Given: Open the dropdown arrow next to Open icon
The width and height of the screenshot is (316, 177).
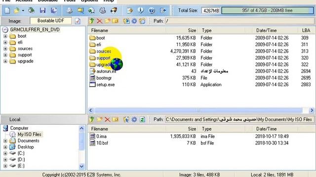Looking at the screenshot, I should 23,10.
